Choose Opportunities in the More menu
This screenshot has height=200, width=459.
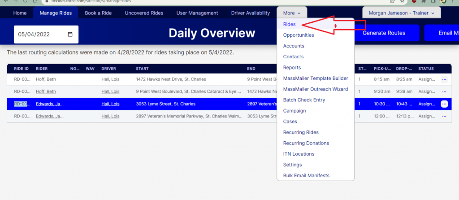(x=299, y=35)
